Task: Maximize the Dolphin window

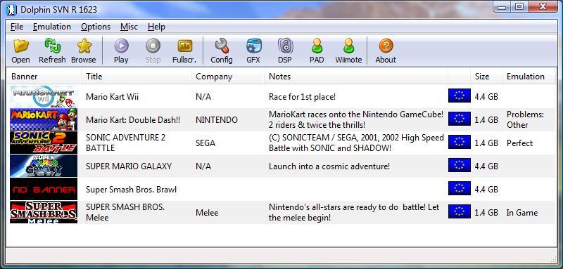Action: point(519,6)
